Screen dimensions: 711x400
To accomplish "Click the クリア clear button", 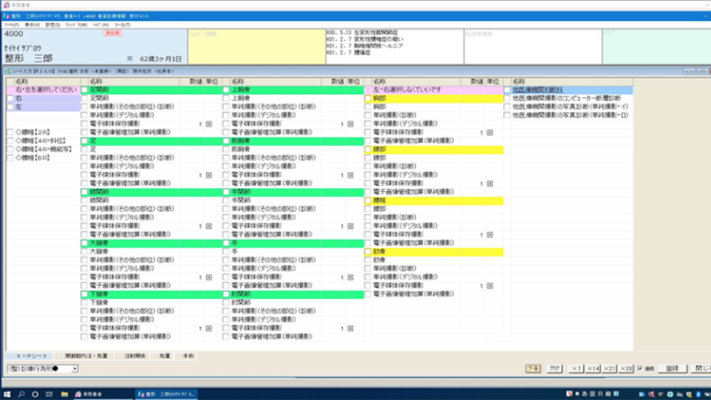I will click(553, 368).
